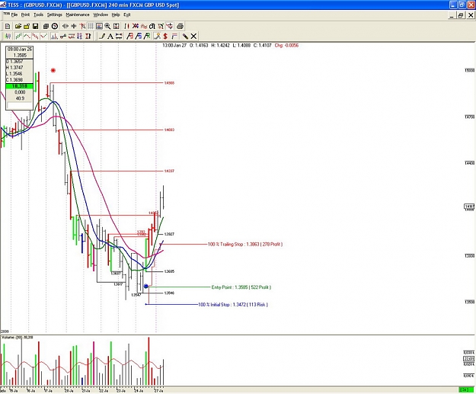Click the green R trend tool icon

pos(147,37)
